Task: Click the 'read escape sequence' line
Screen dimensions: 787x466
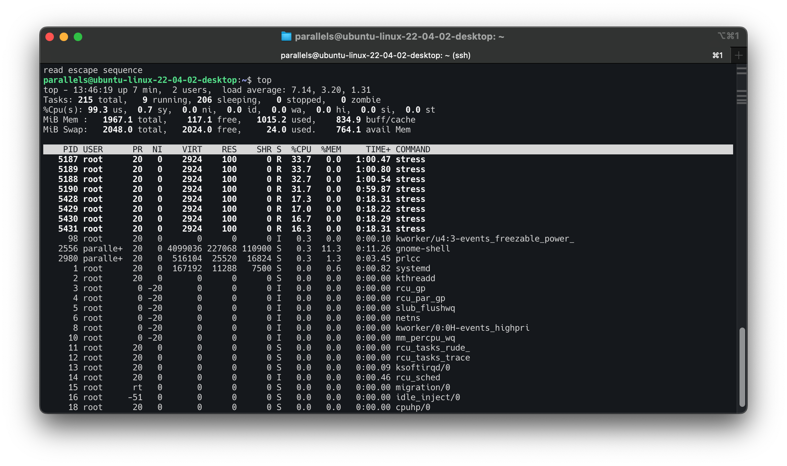Action: point(93,70)
